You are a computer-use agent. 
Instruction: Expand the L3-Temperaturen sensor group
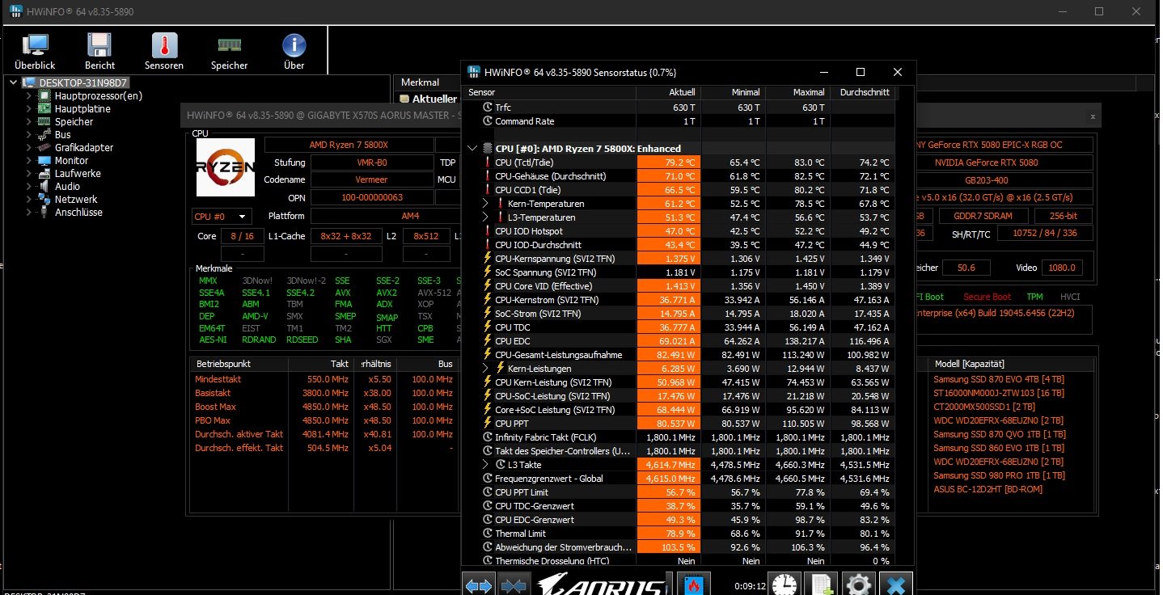[485, 217]
